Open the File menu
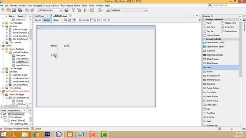246x138 pixels. tap(2, 6)
